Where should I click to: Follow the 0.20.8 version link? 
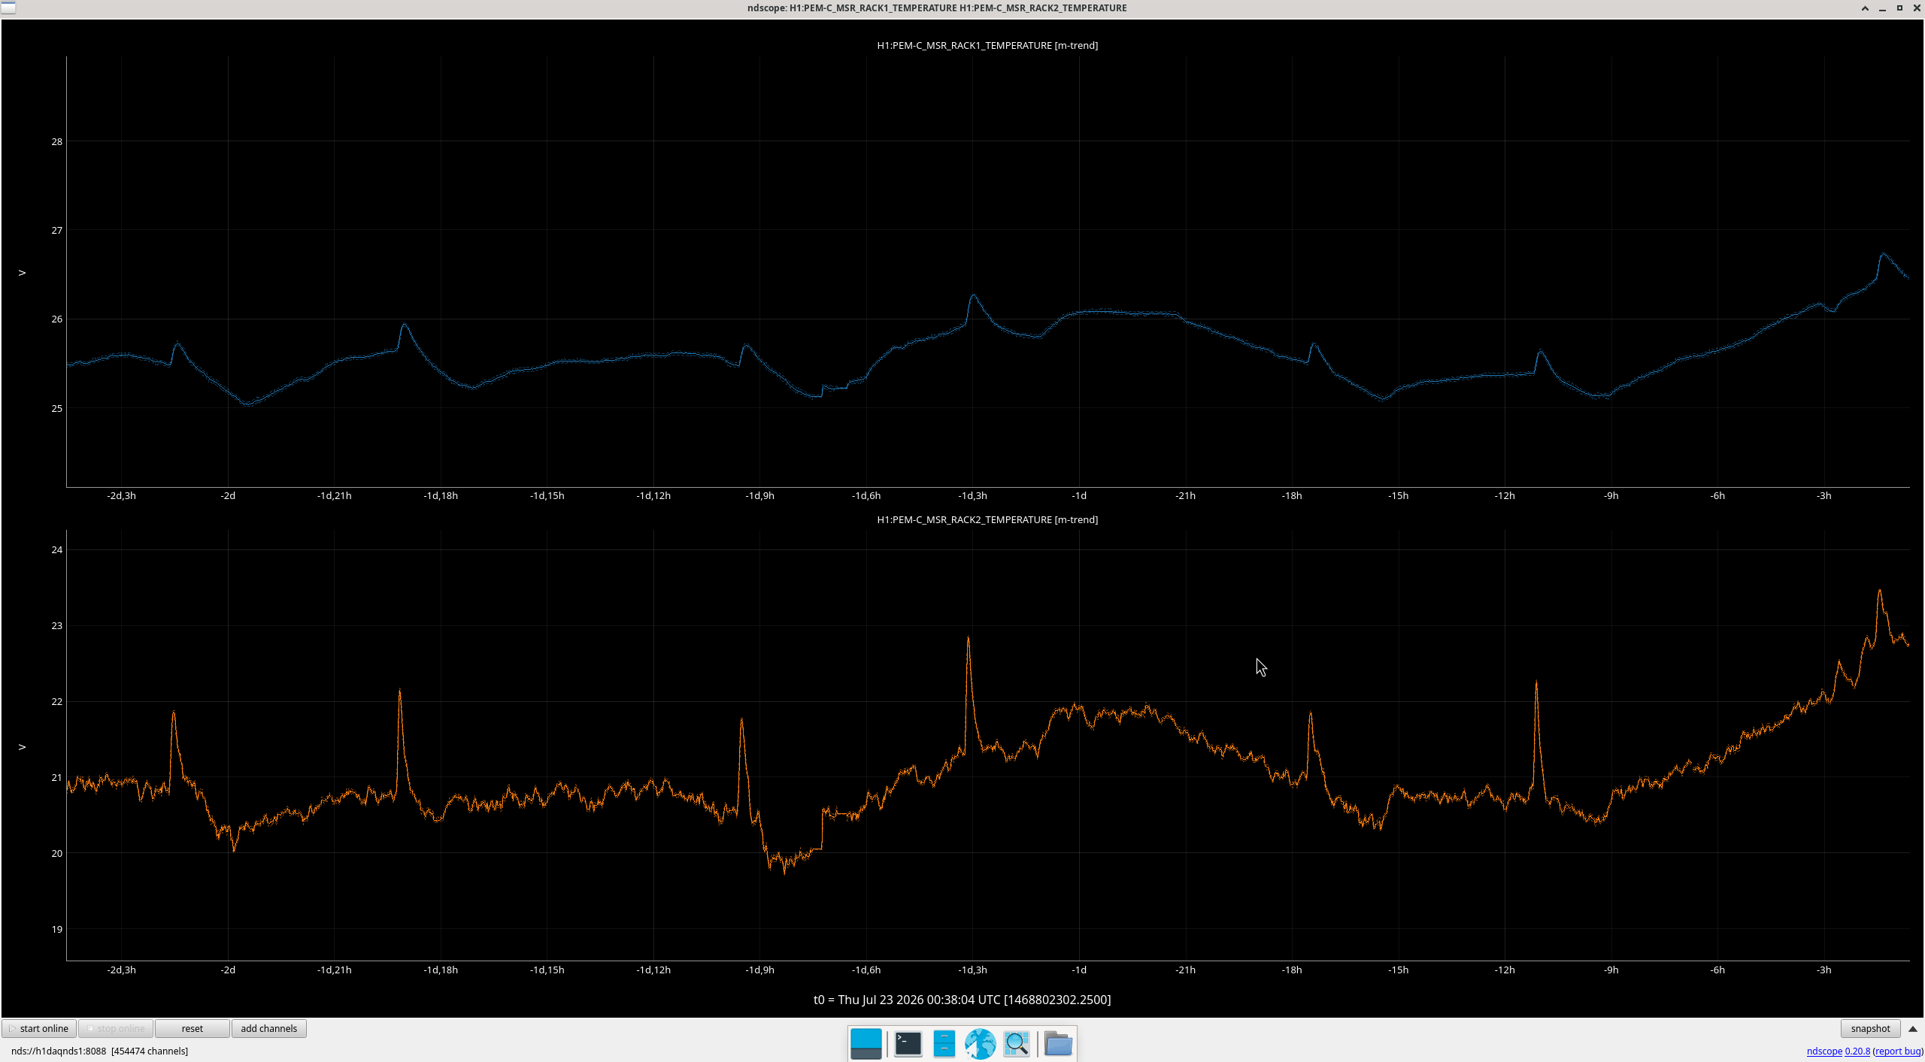point(1857,1051)
